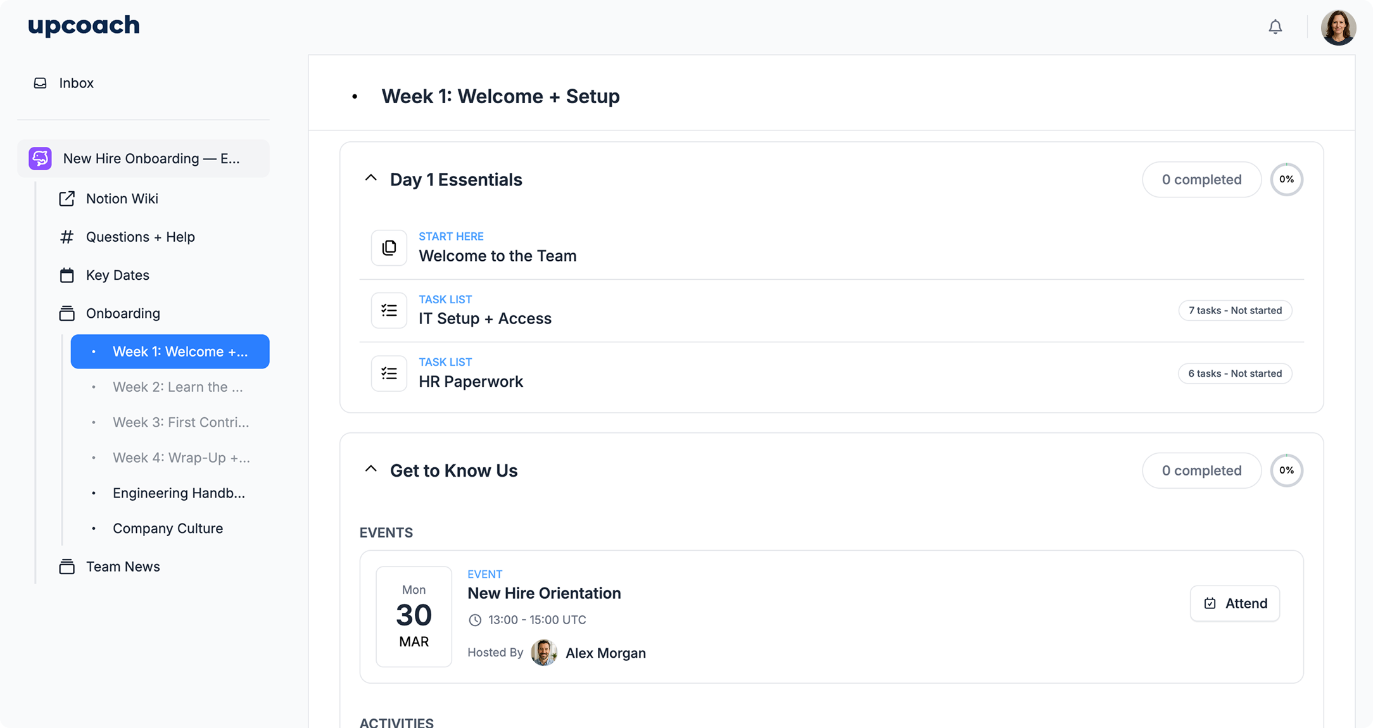Collapse the Day 1 Essentials section
Screen dimensions: 1373x728
[x=371, y=179]
